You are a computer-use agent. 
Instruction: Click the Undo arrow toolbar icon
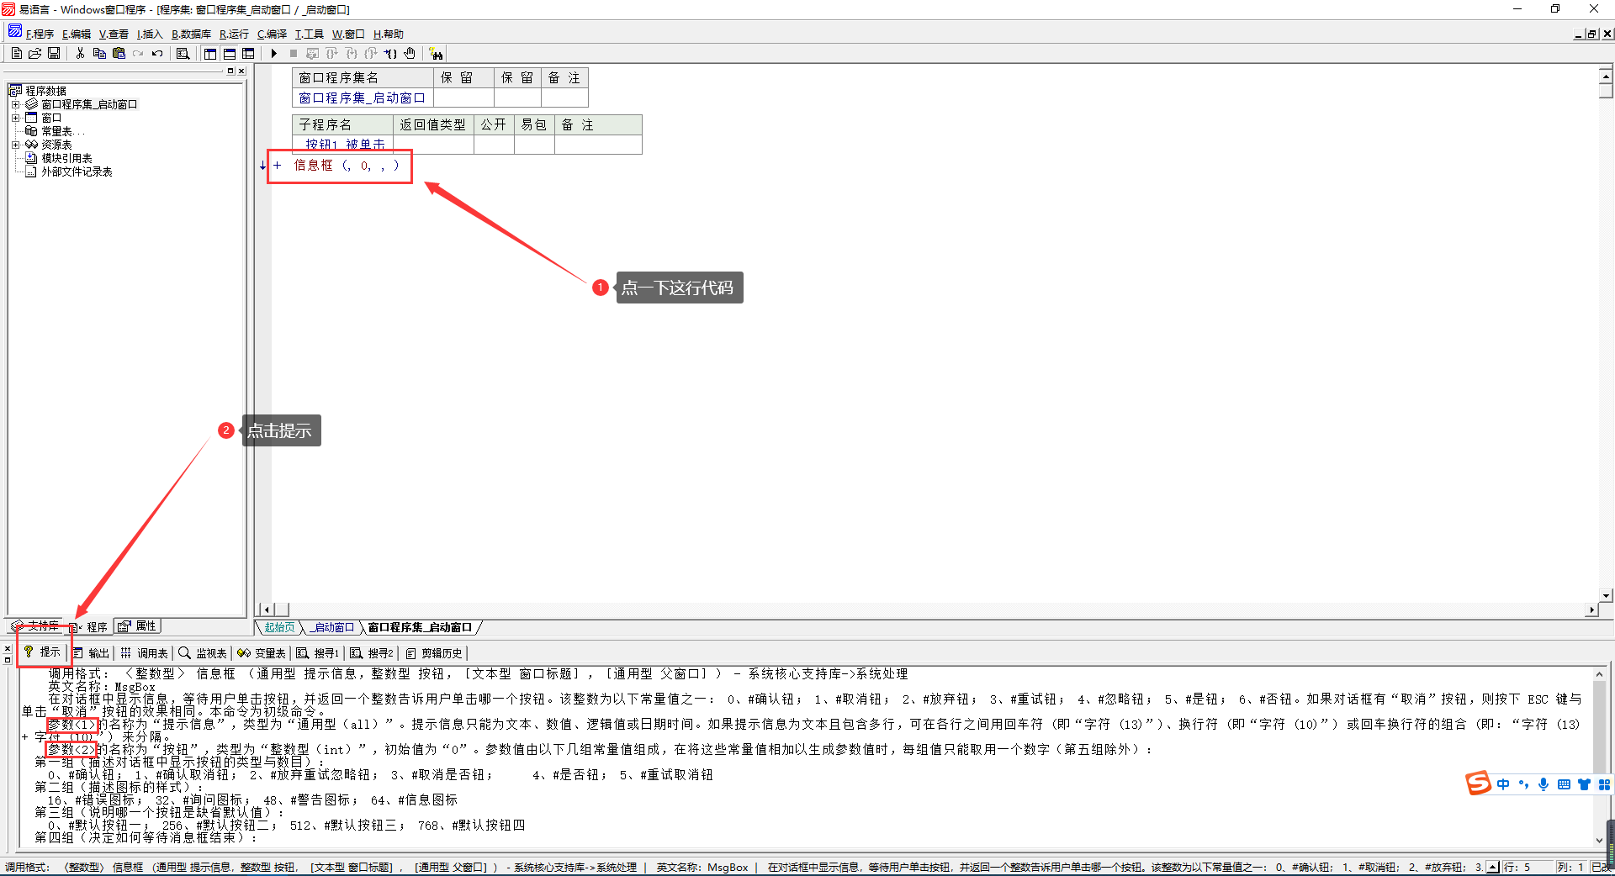(x=157, y=53)
